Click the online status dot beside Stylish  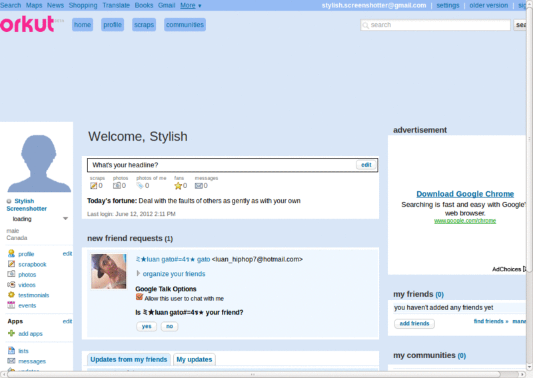point(9,201)
